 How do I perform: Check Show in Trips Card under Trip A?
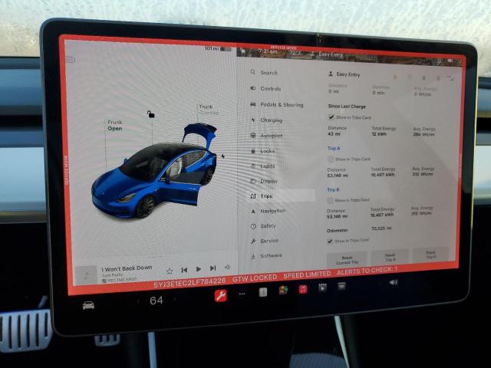(x=331, y=159)
